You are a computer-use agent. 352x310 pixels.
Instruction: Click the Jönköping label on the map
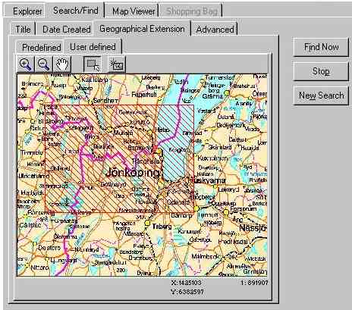tap(133, 173)
